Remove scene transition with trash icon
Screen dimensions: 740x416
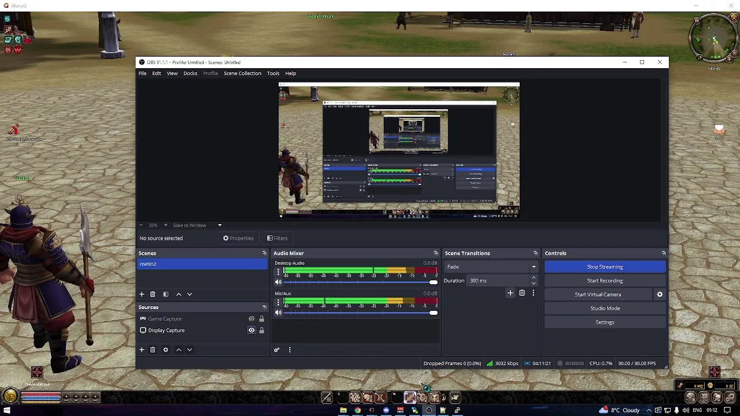click(x=521, y=293)
